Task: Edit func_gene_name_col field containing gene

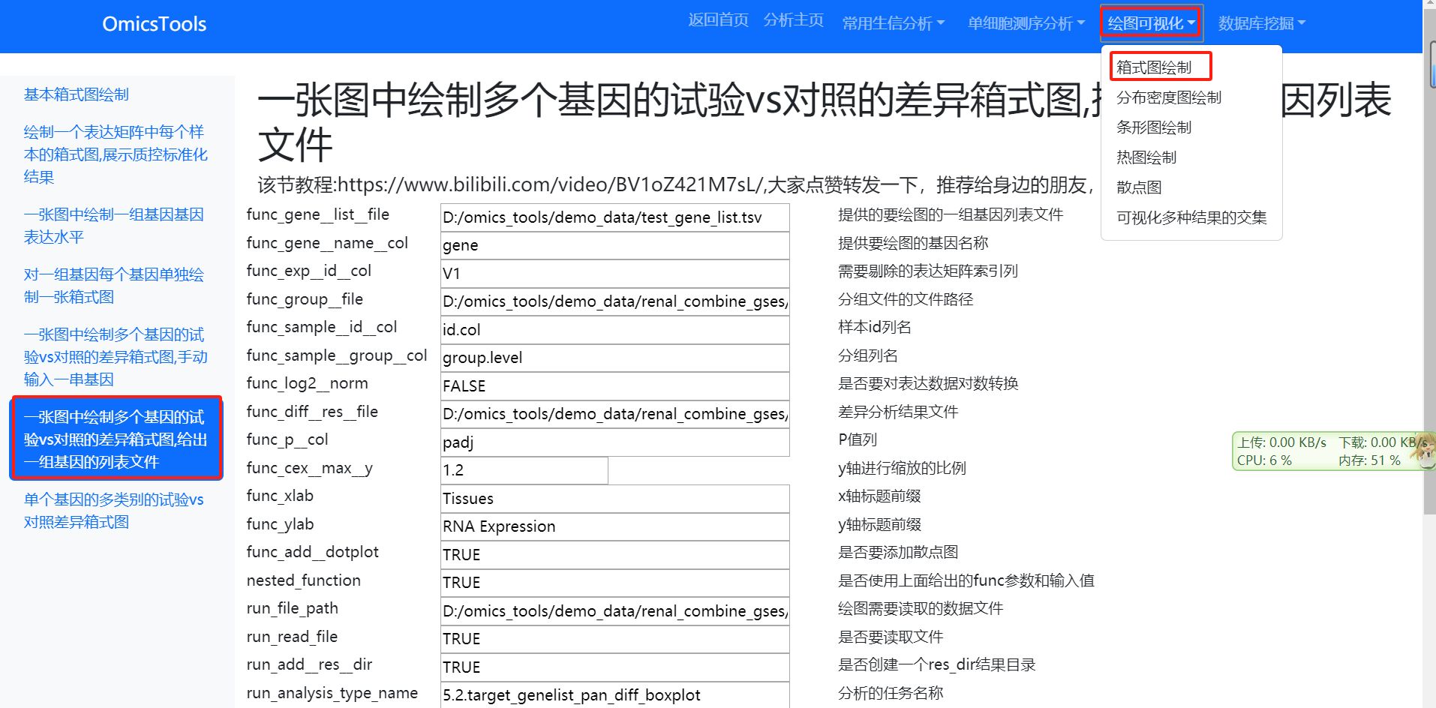Action: pos(614,245)
